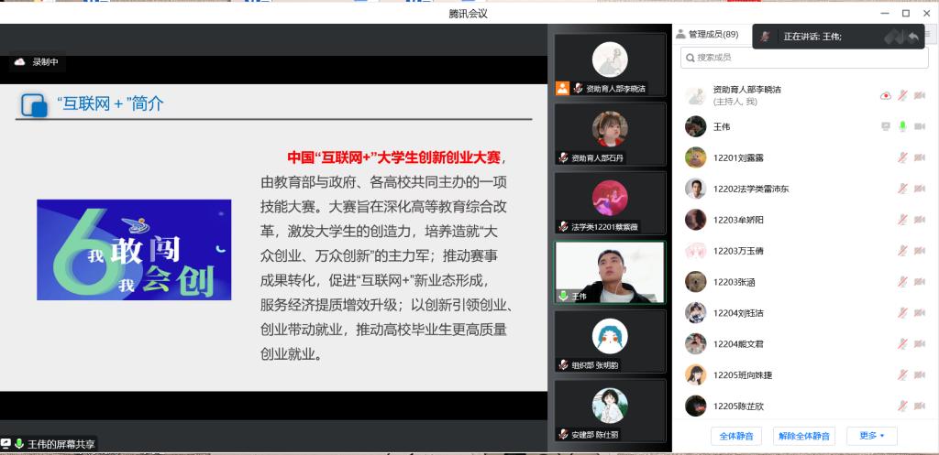Click the green microphone icon for 王伟
This screenshot has width=939, height=455.
pos(902,126)
